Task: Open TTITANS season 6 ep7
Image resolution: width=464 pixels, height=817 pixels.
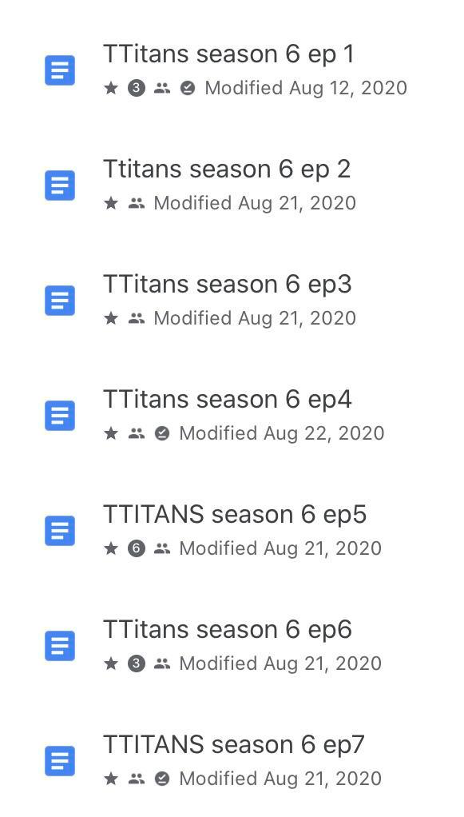Action: [x=234, y=744]
